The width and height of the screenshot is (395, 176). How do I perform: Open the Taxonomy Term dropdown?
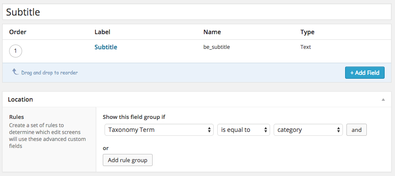click(x=159, y=130)
